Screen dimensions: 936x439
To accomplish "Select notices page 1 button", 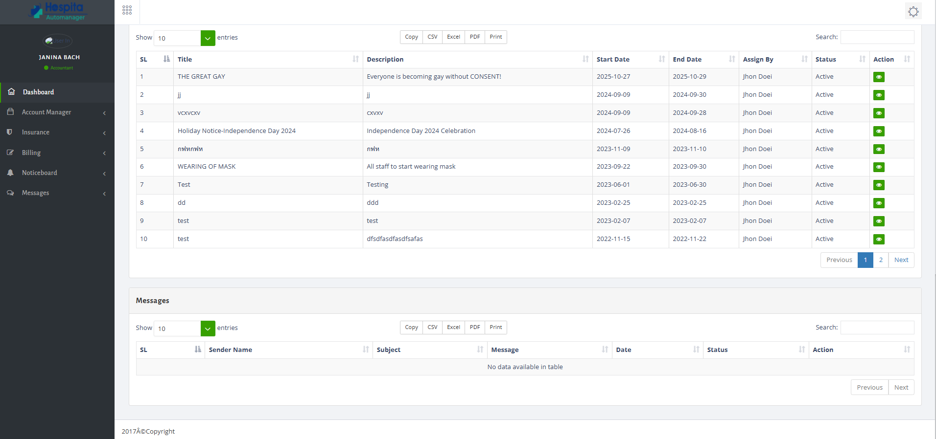I will click(x=866, y=260).
